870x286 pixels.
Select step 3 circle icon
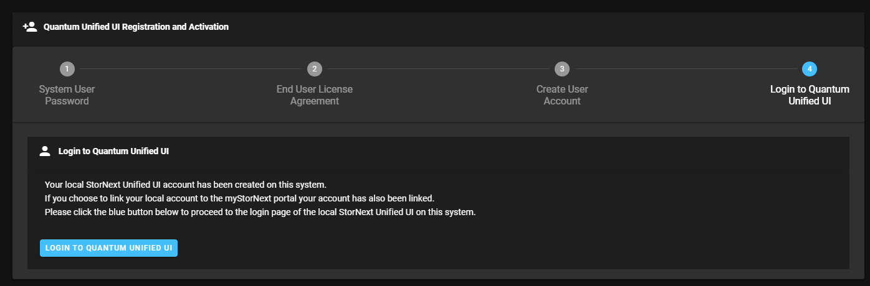562,68
